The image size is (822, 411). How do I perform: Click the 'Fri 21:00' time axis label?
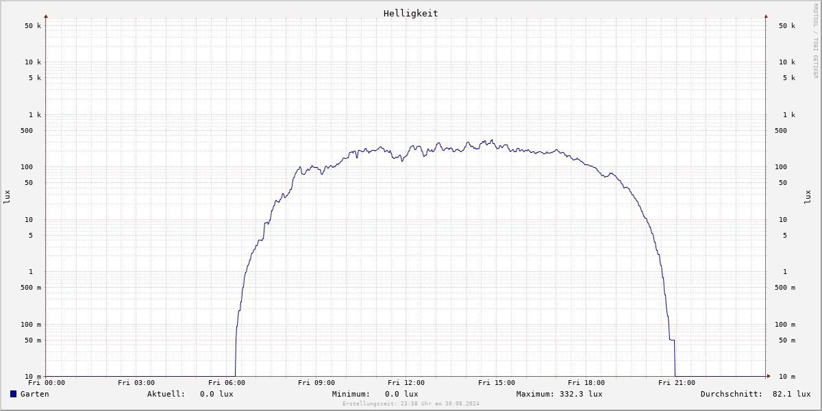(x=677, y=383)
